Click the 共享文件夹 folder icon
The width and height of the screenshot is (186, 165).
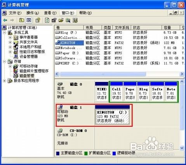tap(16, 42)
